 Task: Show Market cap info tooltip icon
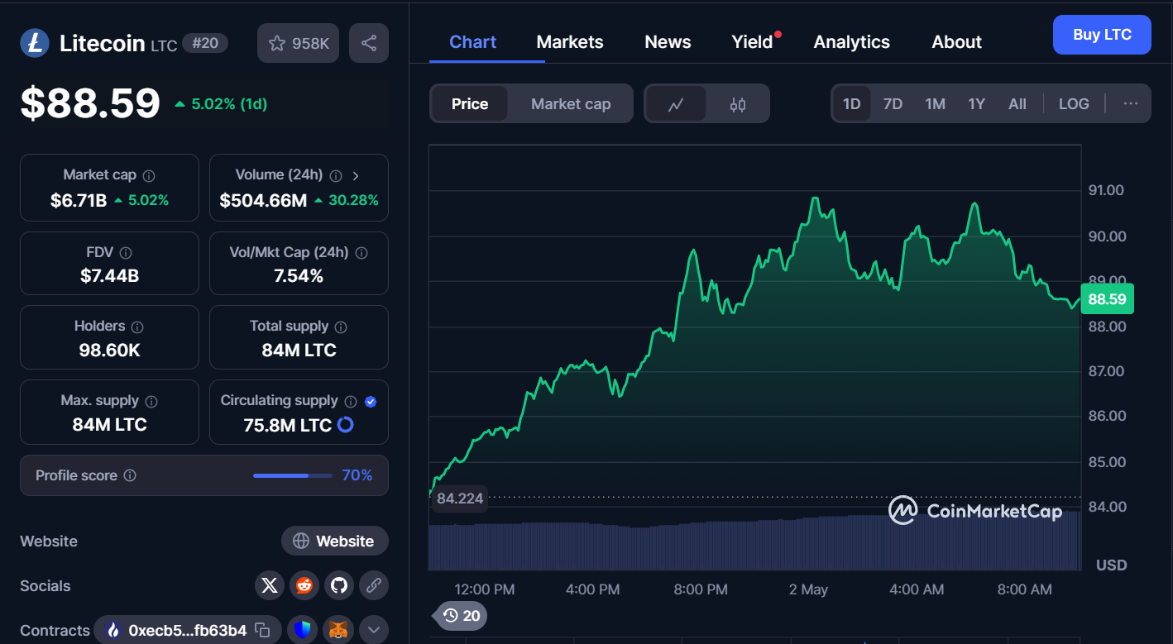coord(149,175)
